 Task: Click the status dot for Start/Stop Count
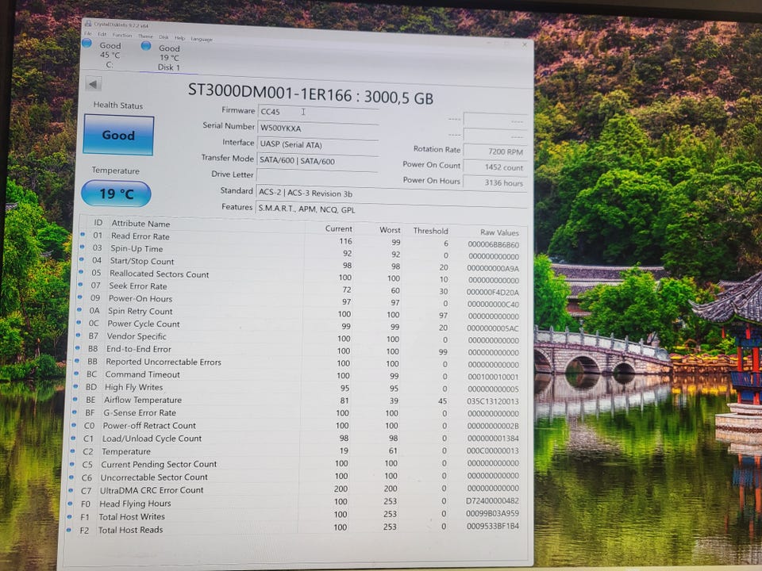point(82,260)
